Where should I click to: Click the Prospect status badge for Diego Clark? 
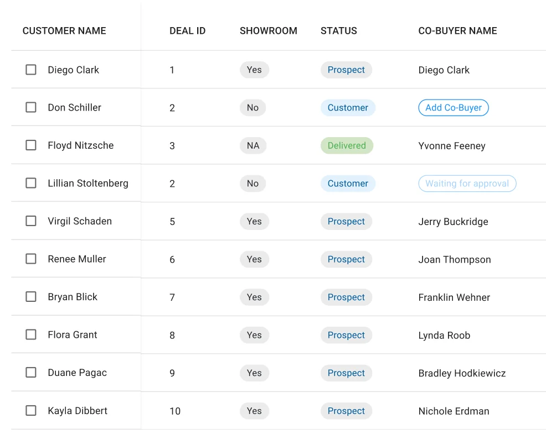(x=346, y=70)
